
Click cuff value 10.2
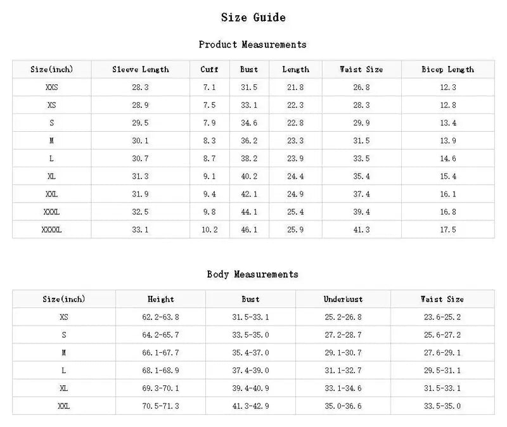(x=210, y=230)
